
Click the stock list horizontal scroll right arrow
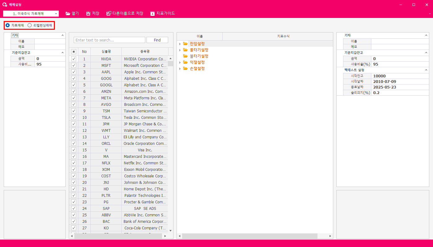coord(165,236)
